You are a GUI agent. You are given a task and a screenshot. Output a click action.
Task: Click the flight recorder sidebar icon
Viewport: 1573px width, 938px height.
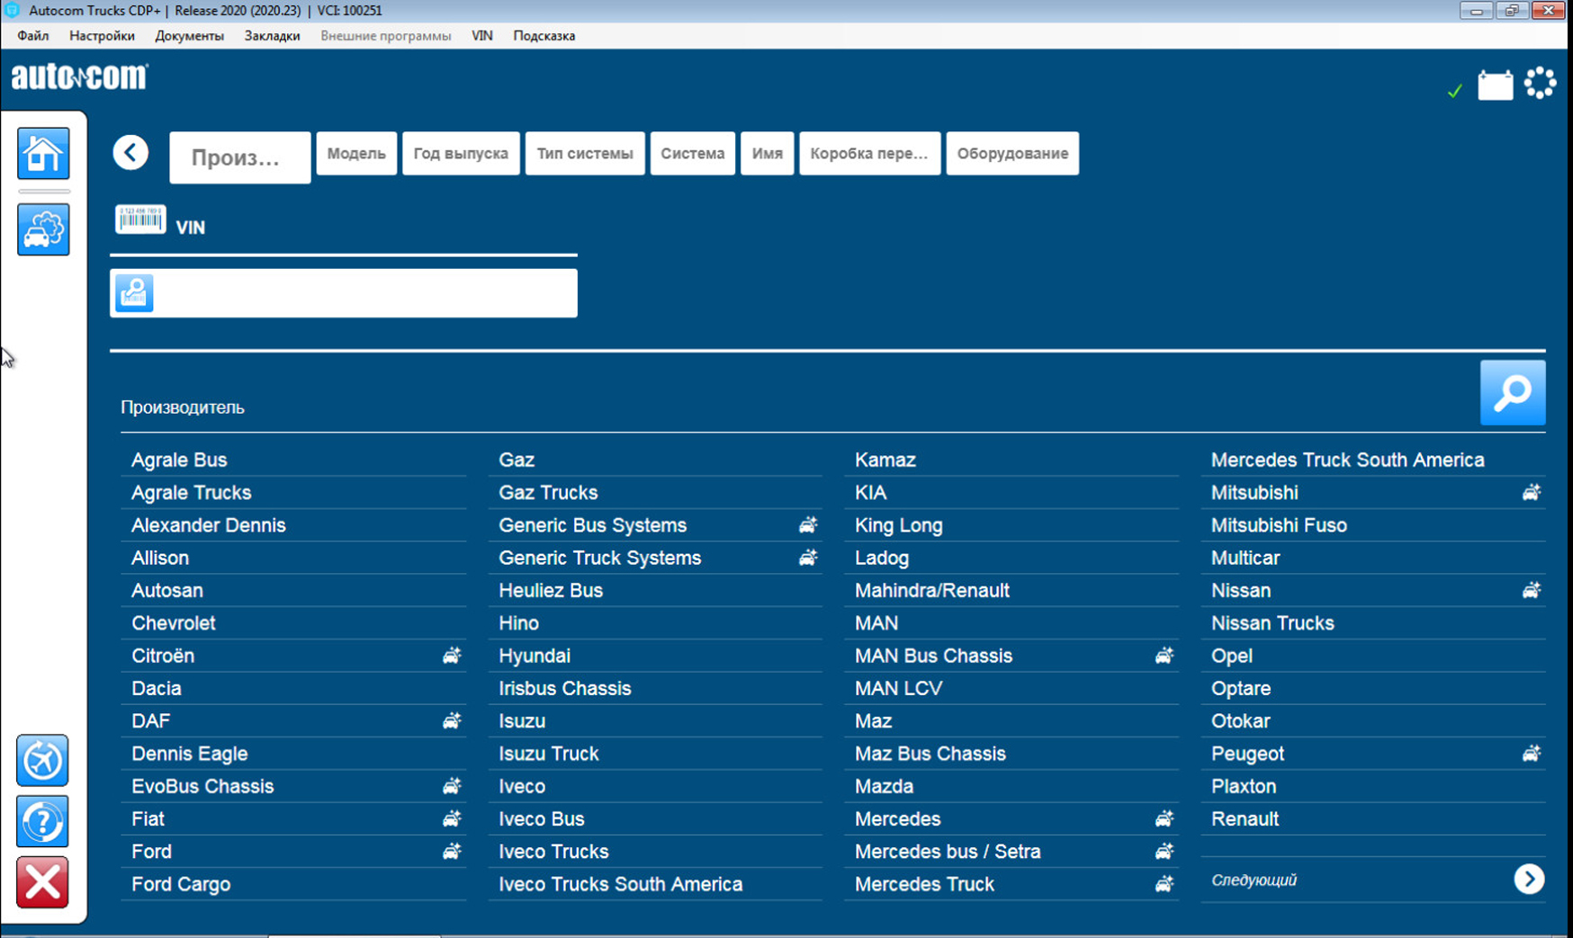[x=42, y=761]
